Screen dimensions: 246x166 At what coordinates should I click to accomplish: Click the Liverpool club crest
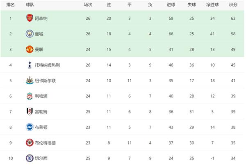point(30,96)
